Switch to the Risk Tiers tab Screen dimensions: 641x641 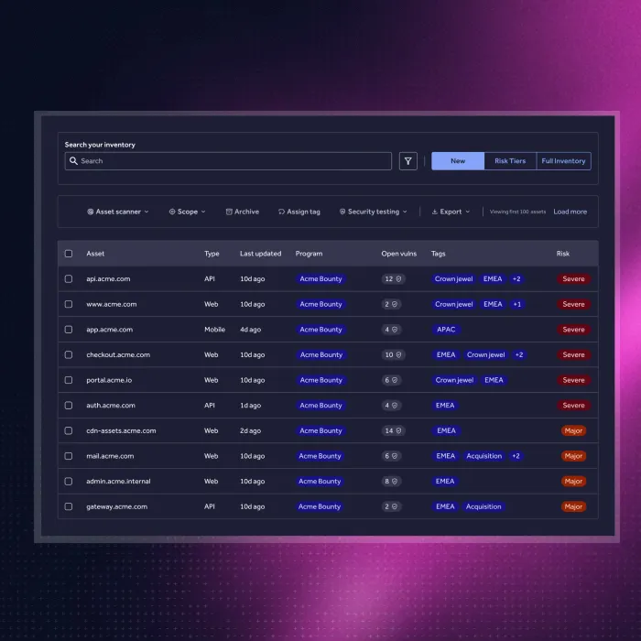(x=510, y=161)
